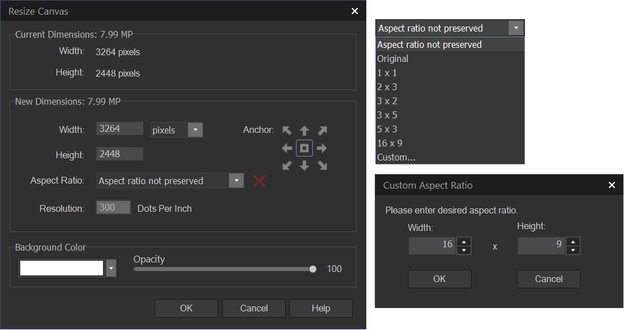The image size is (624, 330).
Task: Set anchor to middle-left arrow
Action: (287, 148)
